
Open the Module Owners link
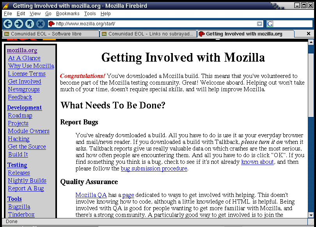tap(29, 131)
